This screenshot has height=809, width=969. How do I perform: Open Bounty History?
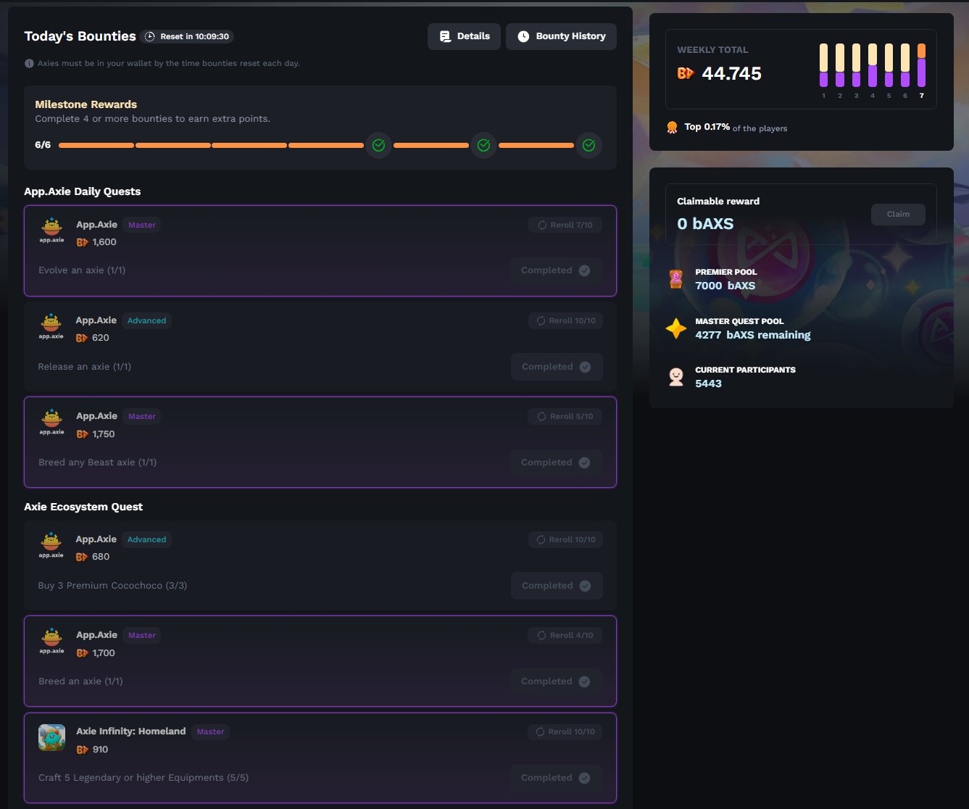[561, 36]
